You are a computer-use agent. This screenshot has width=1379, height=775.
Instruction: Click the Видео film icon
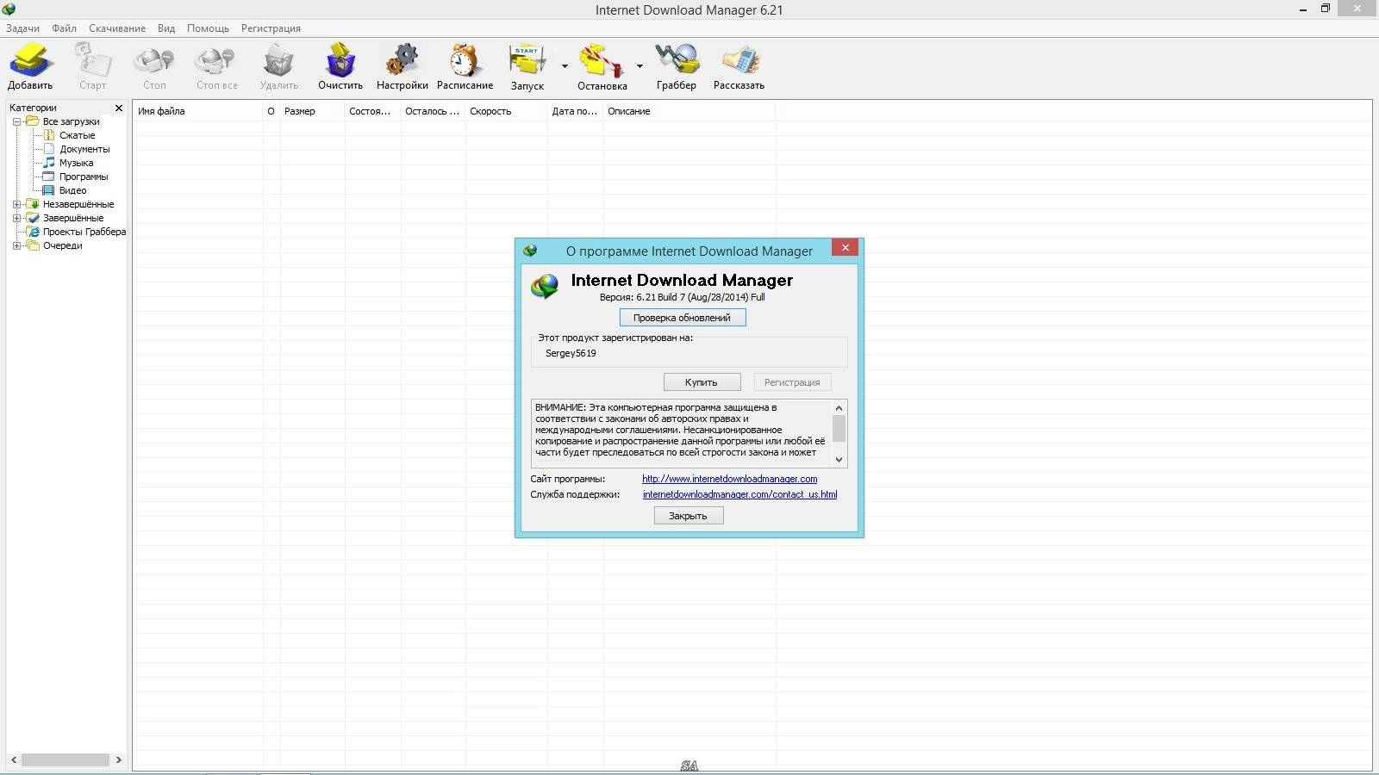click(x=49, y=190)
